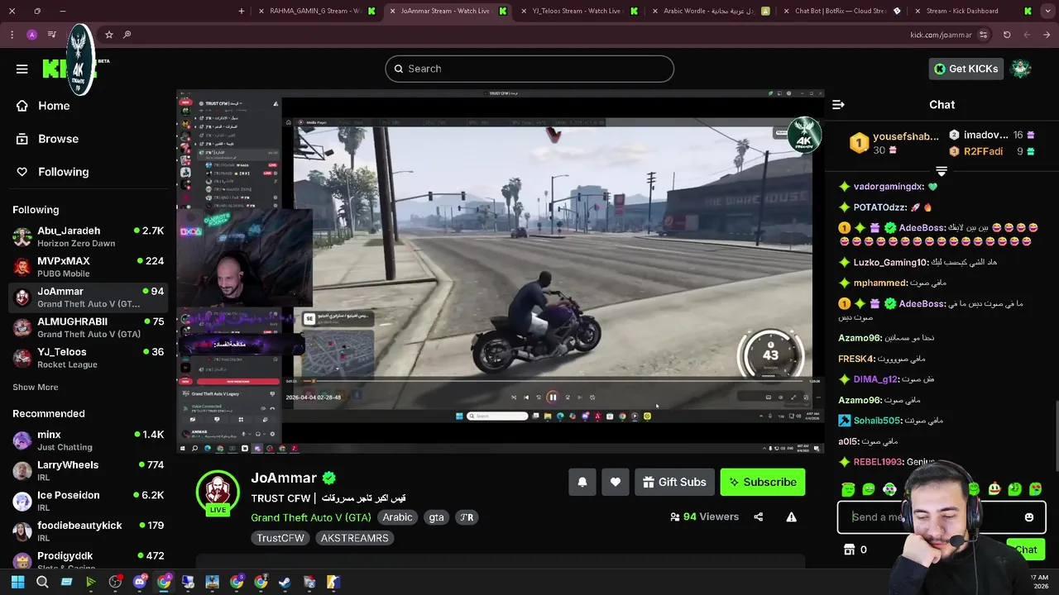Open a new browser tab
1059x595 pixels.
coord(242,11)
